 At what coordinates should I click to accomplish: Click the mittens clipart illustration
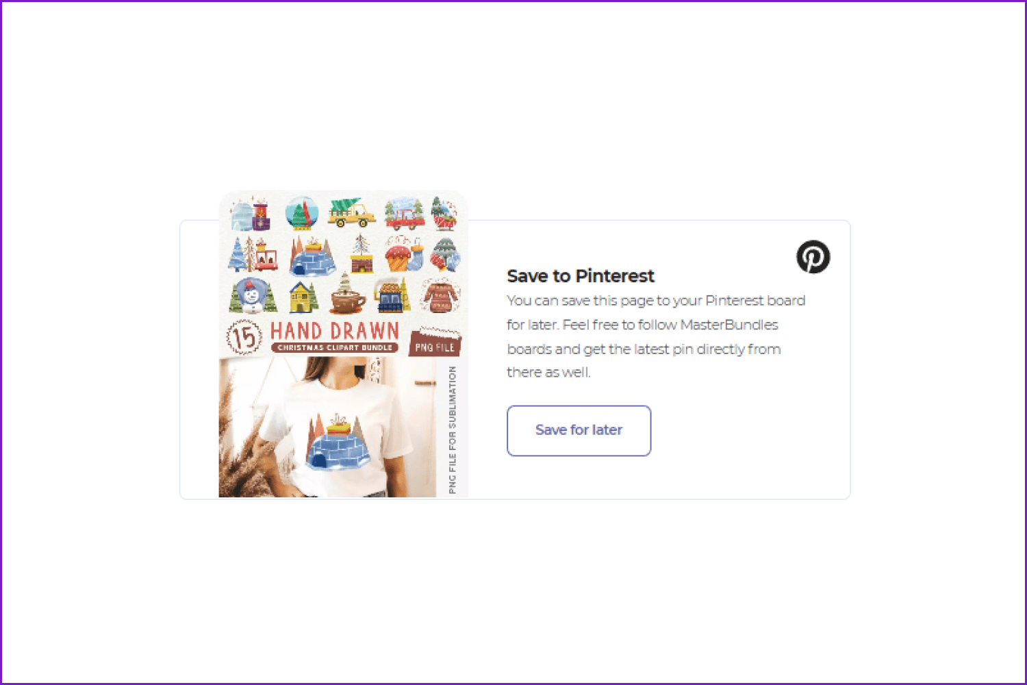[445, 255]
